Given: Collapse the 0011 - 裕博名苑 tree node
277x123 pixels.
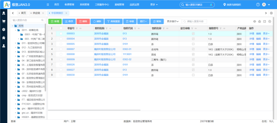Looking at the screenshot, I should point(16,30).
